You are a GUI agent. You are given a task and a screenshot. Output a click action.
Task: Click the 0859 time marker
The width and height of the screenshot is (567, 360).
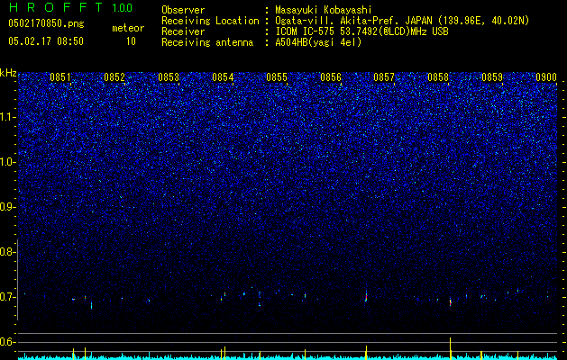tap(492, 77)
